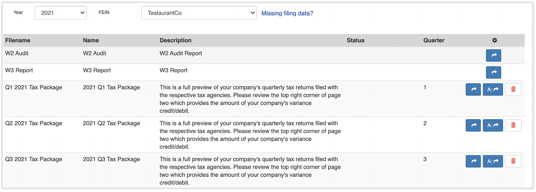Open Q1 2021 Tax Package share arrow
Image resolution: width=536 pixels, height=192 pixels.
(473, 90)
